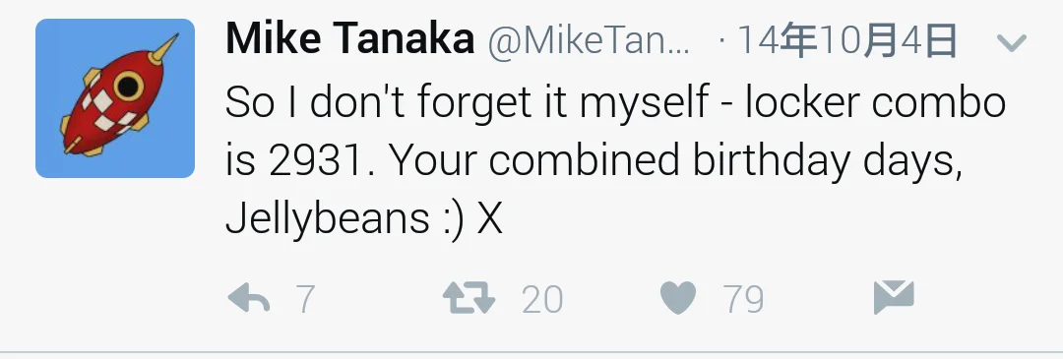
Task: Reply to Mike Tanaka's tweet
Action: click(x=249, y=298)
